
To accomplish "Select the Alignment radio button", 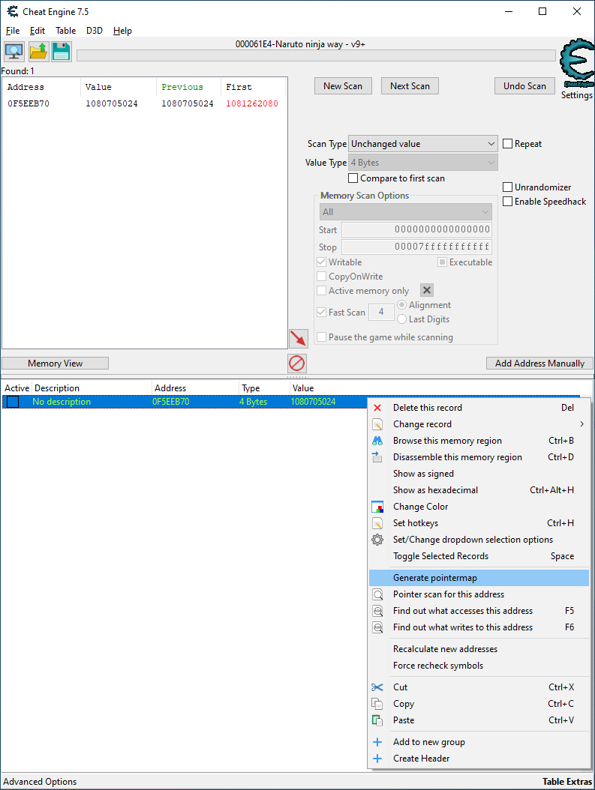I will [x=402, y=305].
